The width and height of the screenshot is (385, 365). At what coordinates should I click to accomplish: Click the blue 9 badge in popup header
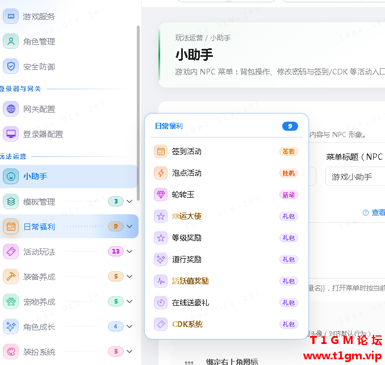(290, 126)
